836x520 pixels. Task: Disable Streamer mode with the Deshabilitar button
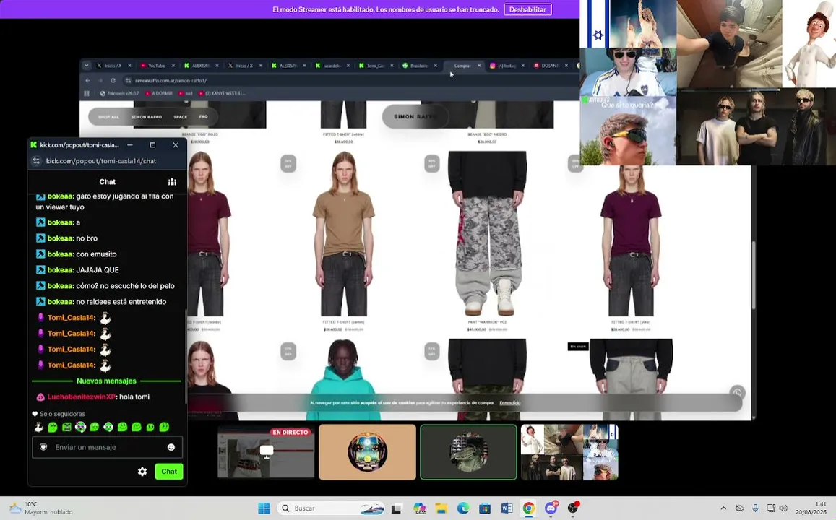tap(528, 9)
